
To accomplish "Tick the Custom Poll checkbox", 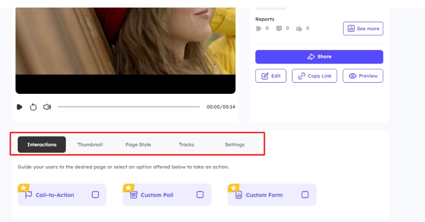I will pyautogui.click(x=200, y=195).
